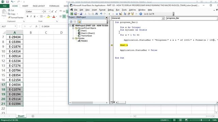Image resolution: width=218 pixels, height=122 pixels.
Task: Select cell E-29434 in column A
Action: 15,37
